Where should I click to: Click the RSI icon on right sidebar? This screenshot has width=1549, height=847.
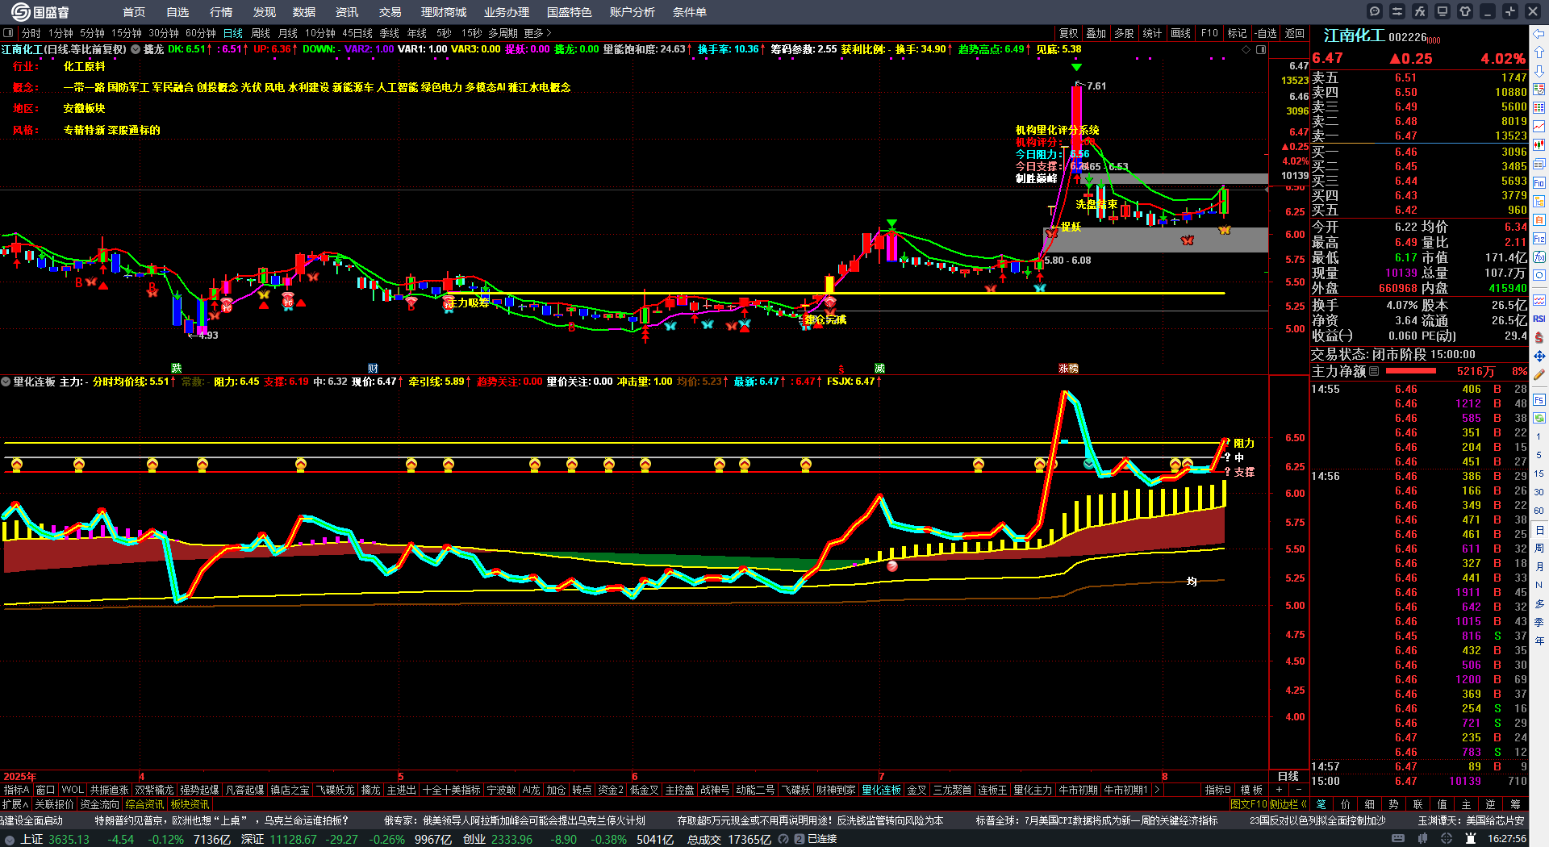[1539, 319]
